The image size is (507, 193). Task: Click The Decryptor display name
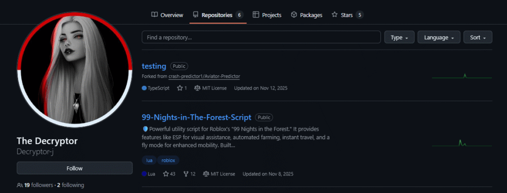(47, 141)
